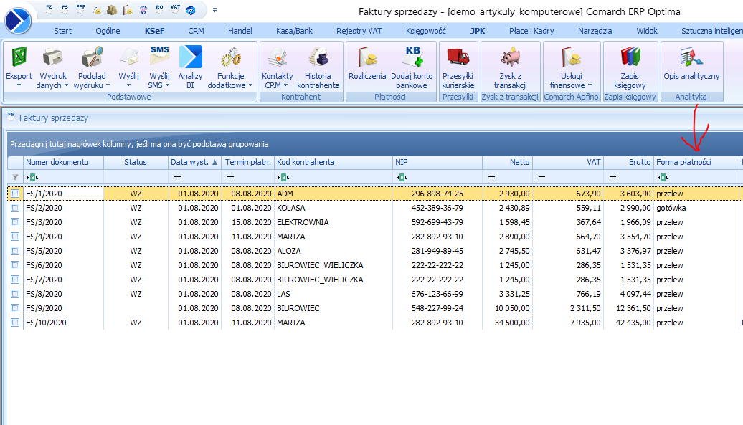The height and width of the screenshot is (425, 743).
Task: Open the Handel ribbon tab
Action: click(x=240, y=31)
